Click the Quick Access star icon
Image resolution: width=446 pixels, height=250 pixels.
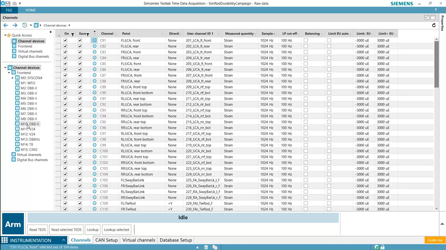tap(8, 36)
